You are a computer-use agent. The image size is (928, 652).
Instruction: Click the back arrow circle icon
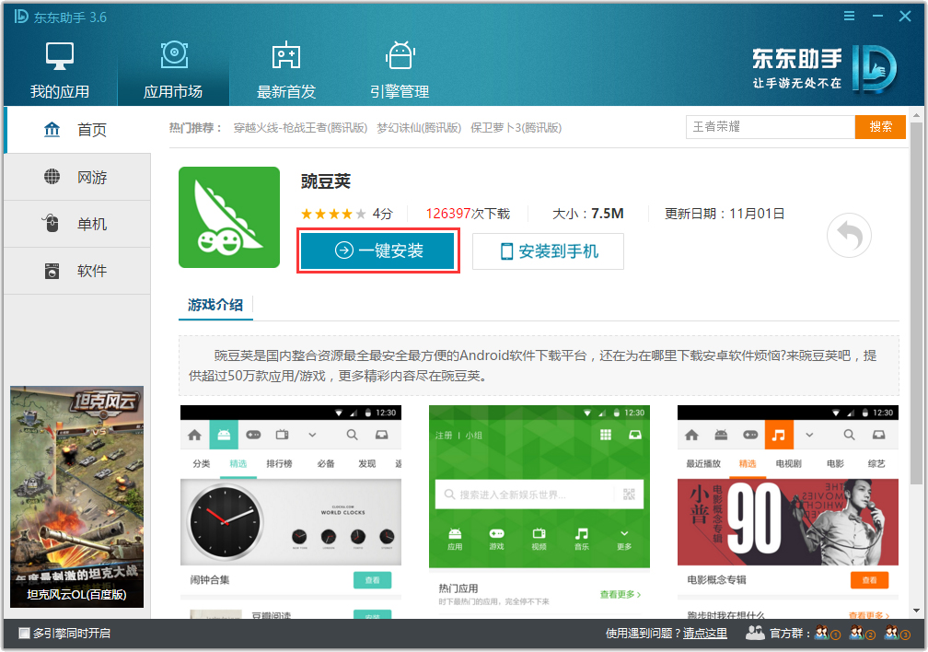849,236
